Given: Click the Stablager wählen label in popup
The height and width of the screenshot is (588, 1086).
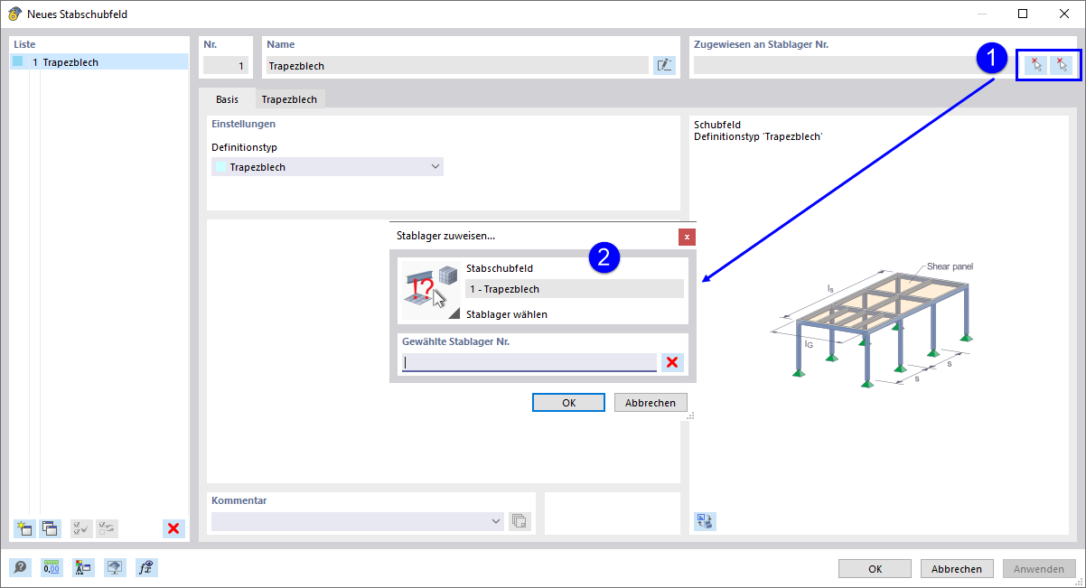Looking at the screenshot, I should pos(507,314).
